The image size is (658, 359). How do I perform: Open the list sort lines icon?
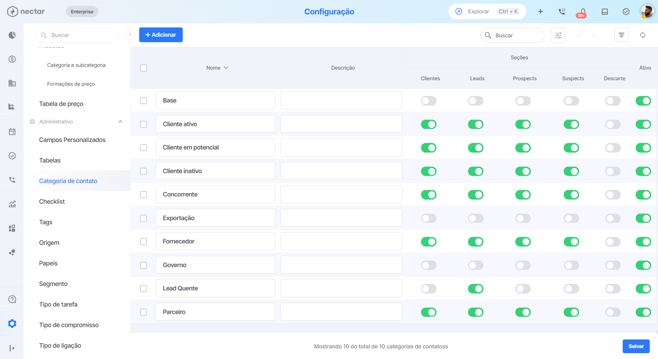click(x=621, y=35)
